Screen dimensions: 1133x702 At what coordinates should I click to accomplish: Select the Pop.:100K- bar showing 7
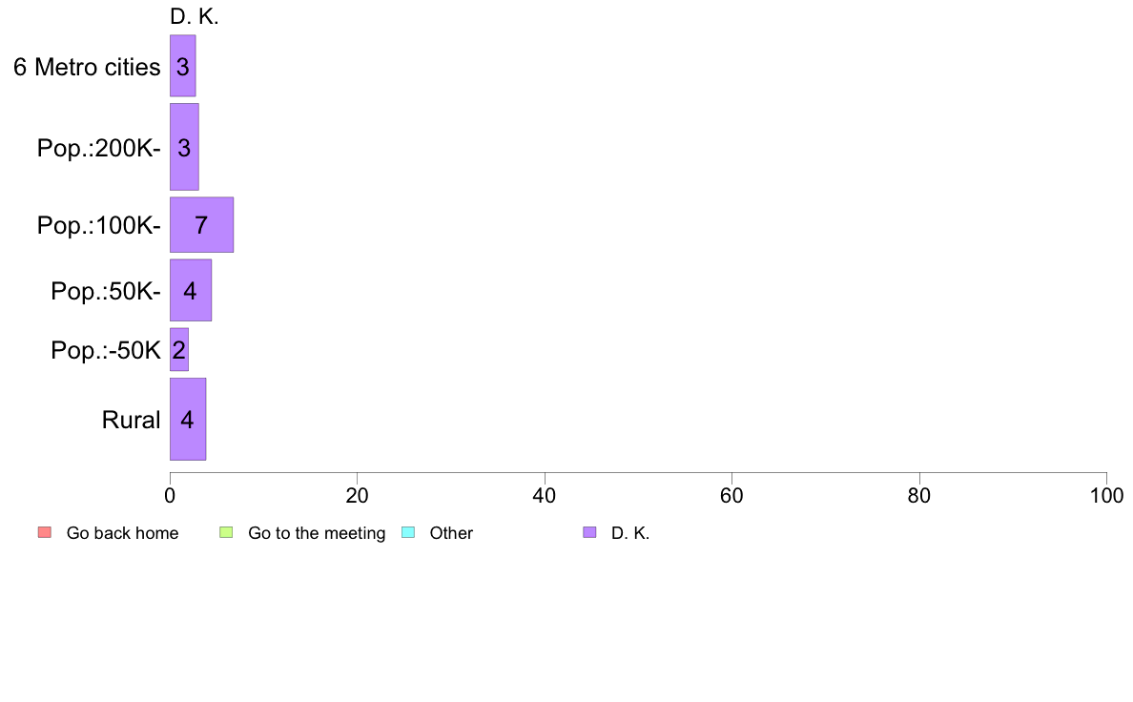point(201,225)
